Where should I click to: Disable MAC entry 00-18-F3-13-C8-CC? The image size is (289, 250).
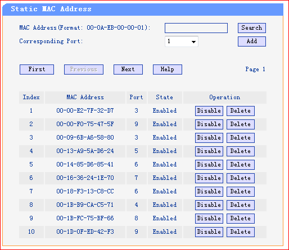click(x=209, y=192)
